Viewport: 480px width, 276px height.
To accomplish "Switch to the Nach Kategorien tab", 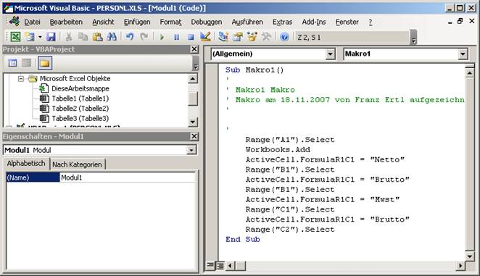I will tap(77, 164).
